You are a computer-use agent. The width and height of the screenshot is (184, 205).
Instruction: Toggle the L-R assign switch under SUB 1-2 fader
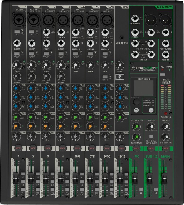[x=156, y=190]
